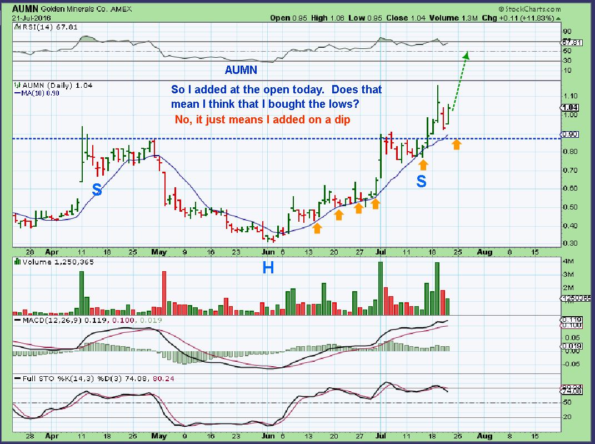
Task: Click the 1.04 last price tag
Action: click(571, 108)
